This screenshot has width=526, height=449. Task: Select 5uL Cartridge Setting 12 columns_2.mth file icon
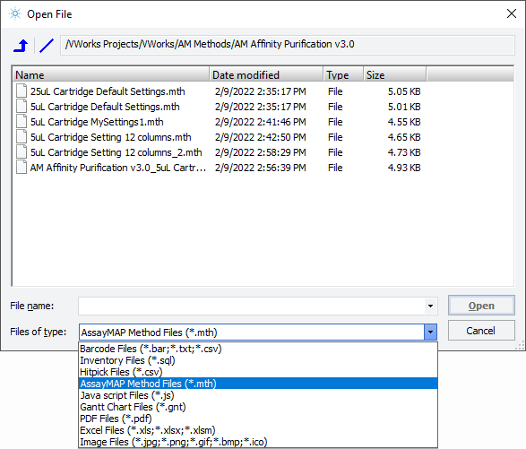pos(22,152)
